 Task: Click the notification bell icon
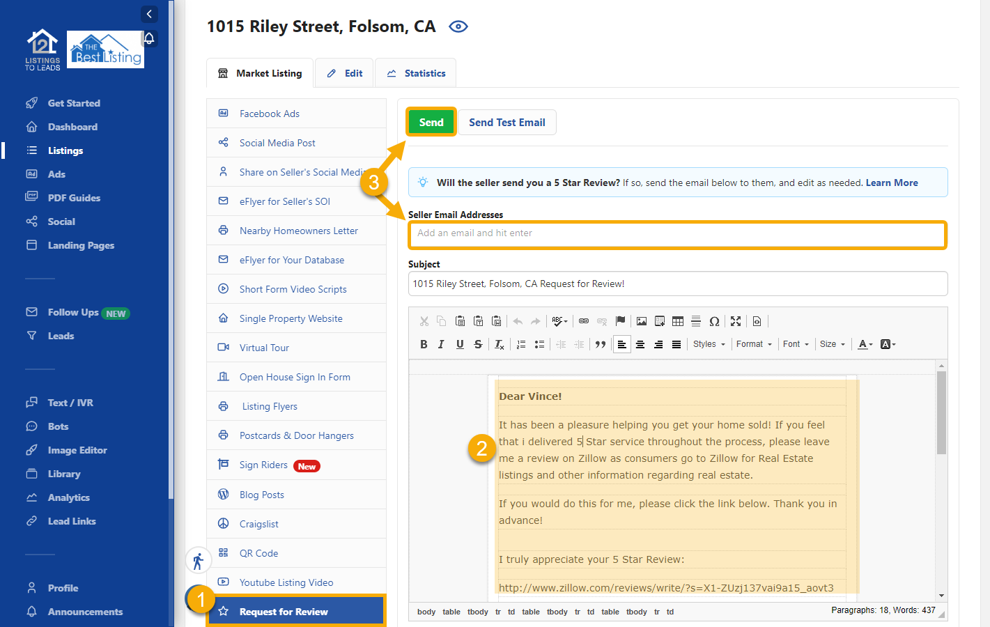click(x=149, y=38)
